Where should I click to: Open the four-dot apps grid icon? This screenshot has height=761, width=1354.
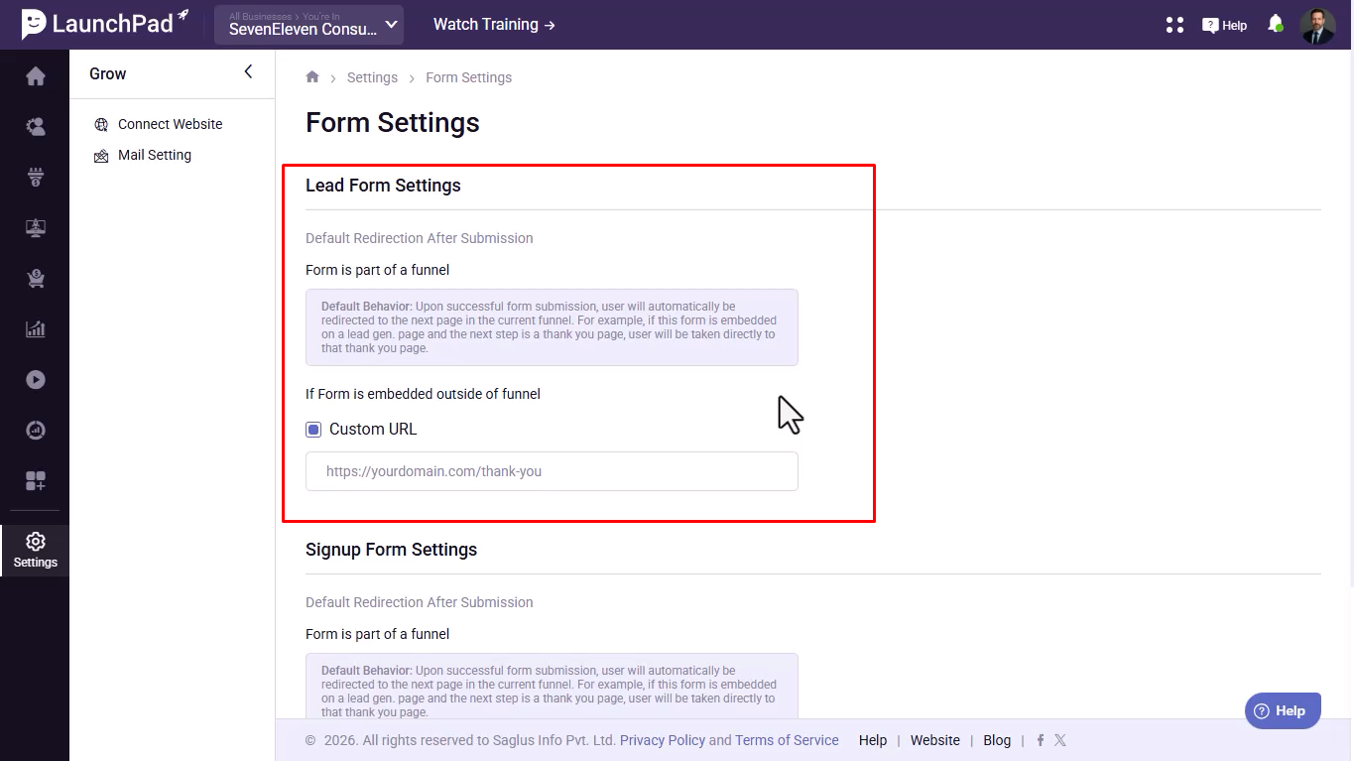[x=1175, y=25]
